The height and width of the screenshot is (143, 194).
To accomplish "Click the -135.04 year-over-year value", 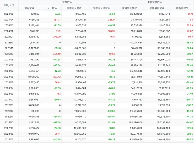I will click(111, 117).
